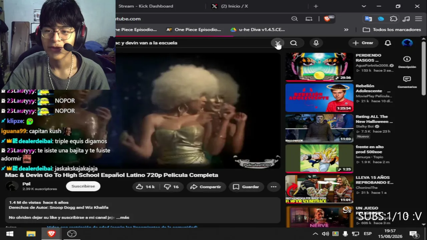Click the microphone tray icon
Image resolution: width=427 pixels, height=240 pixels.
tap(346, 234)
